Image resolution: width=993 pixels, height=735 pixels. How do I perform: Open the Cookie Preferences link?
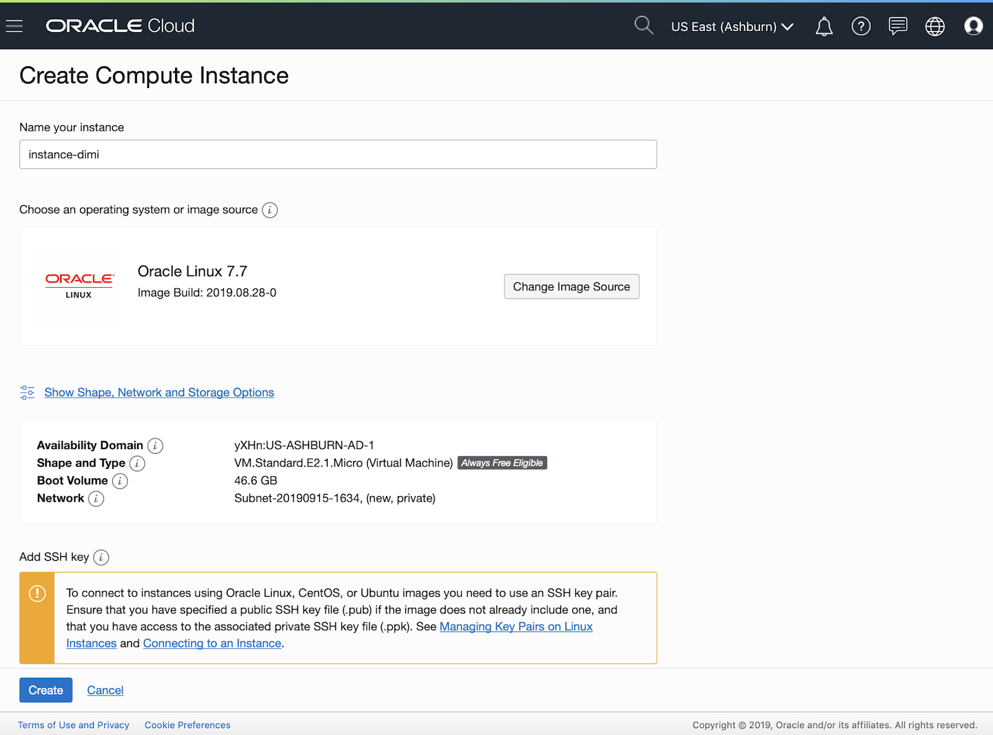(187, 724)
